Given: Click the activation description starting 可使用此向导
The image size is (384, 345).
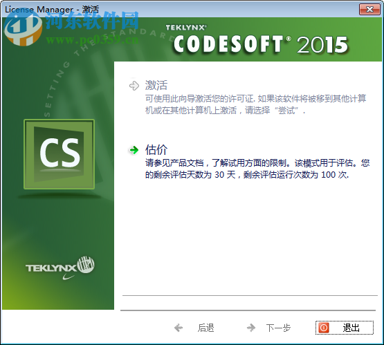Looking at the screenshot, I should click(x=255, y=104).
